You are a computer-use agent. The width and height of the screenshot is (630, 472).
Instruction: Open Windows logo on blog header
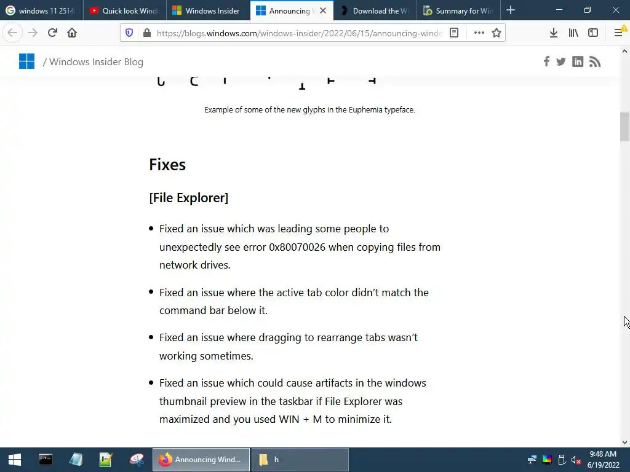pyautogui.click(x=27, y=61)
